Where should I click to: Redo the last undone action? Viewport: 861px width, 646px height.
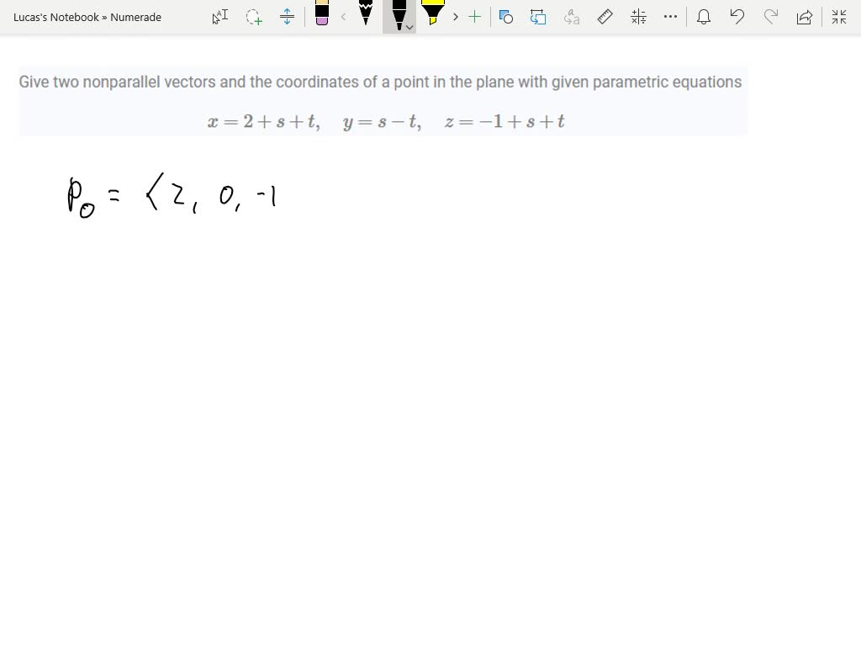tap(770, 16)
